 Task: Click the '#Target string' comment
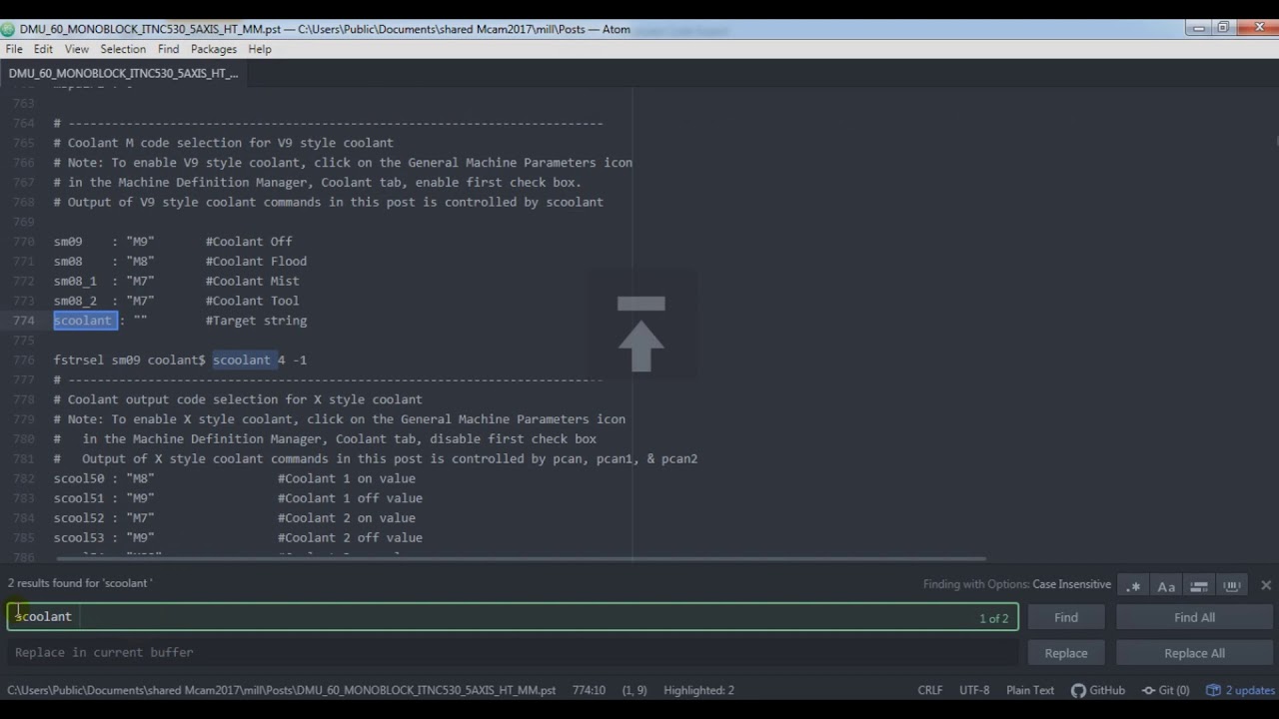(256, 321)
